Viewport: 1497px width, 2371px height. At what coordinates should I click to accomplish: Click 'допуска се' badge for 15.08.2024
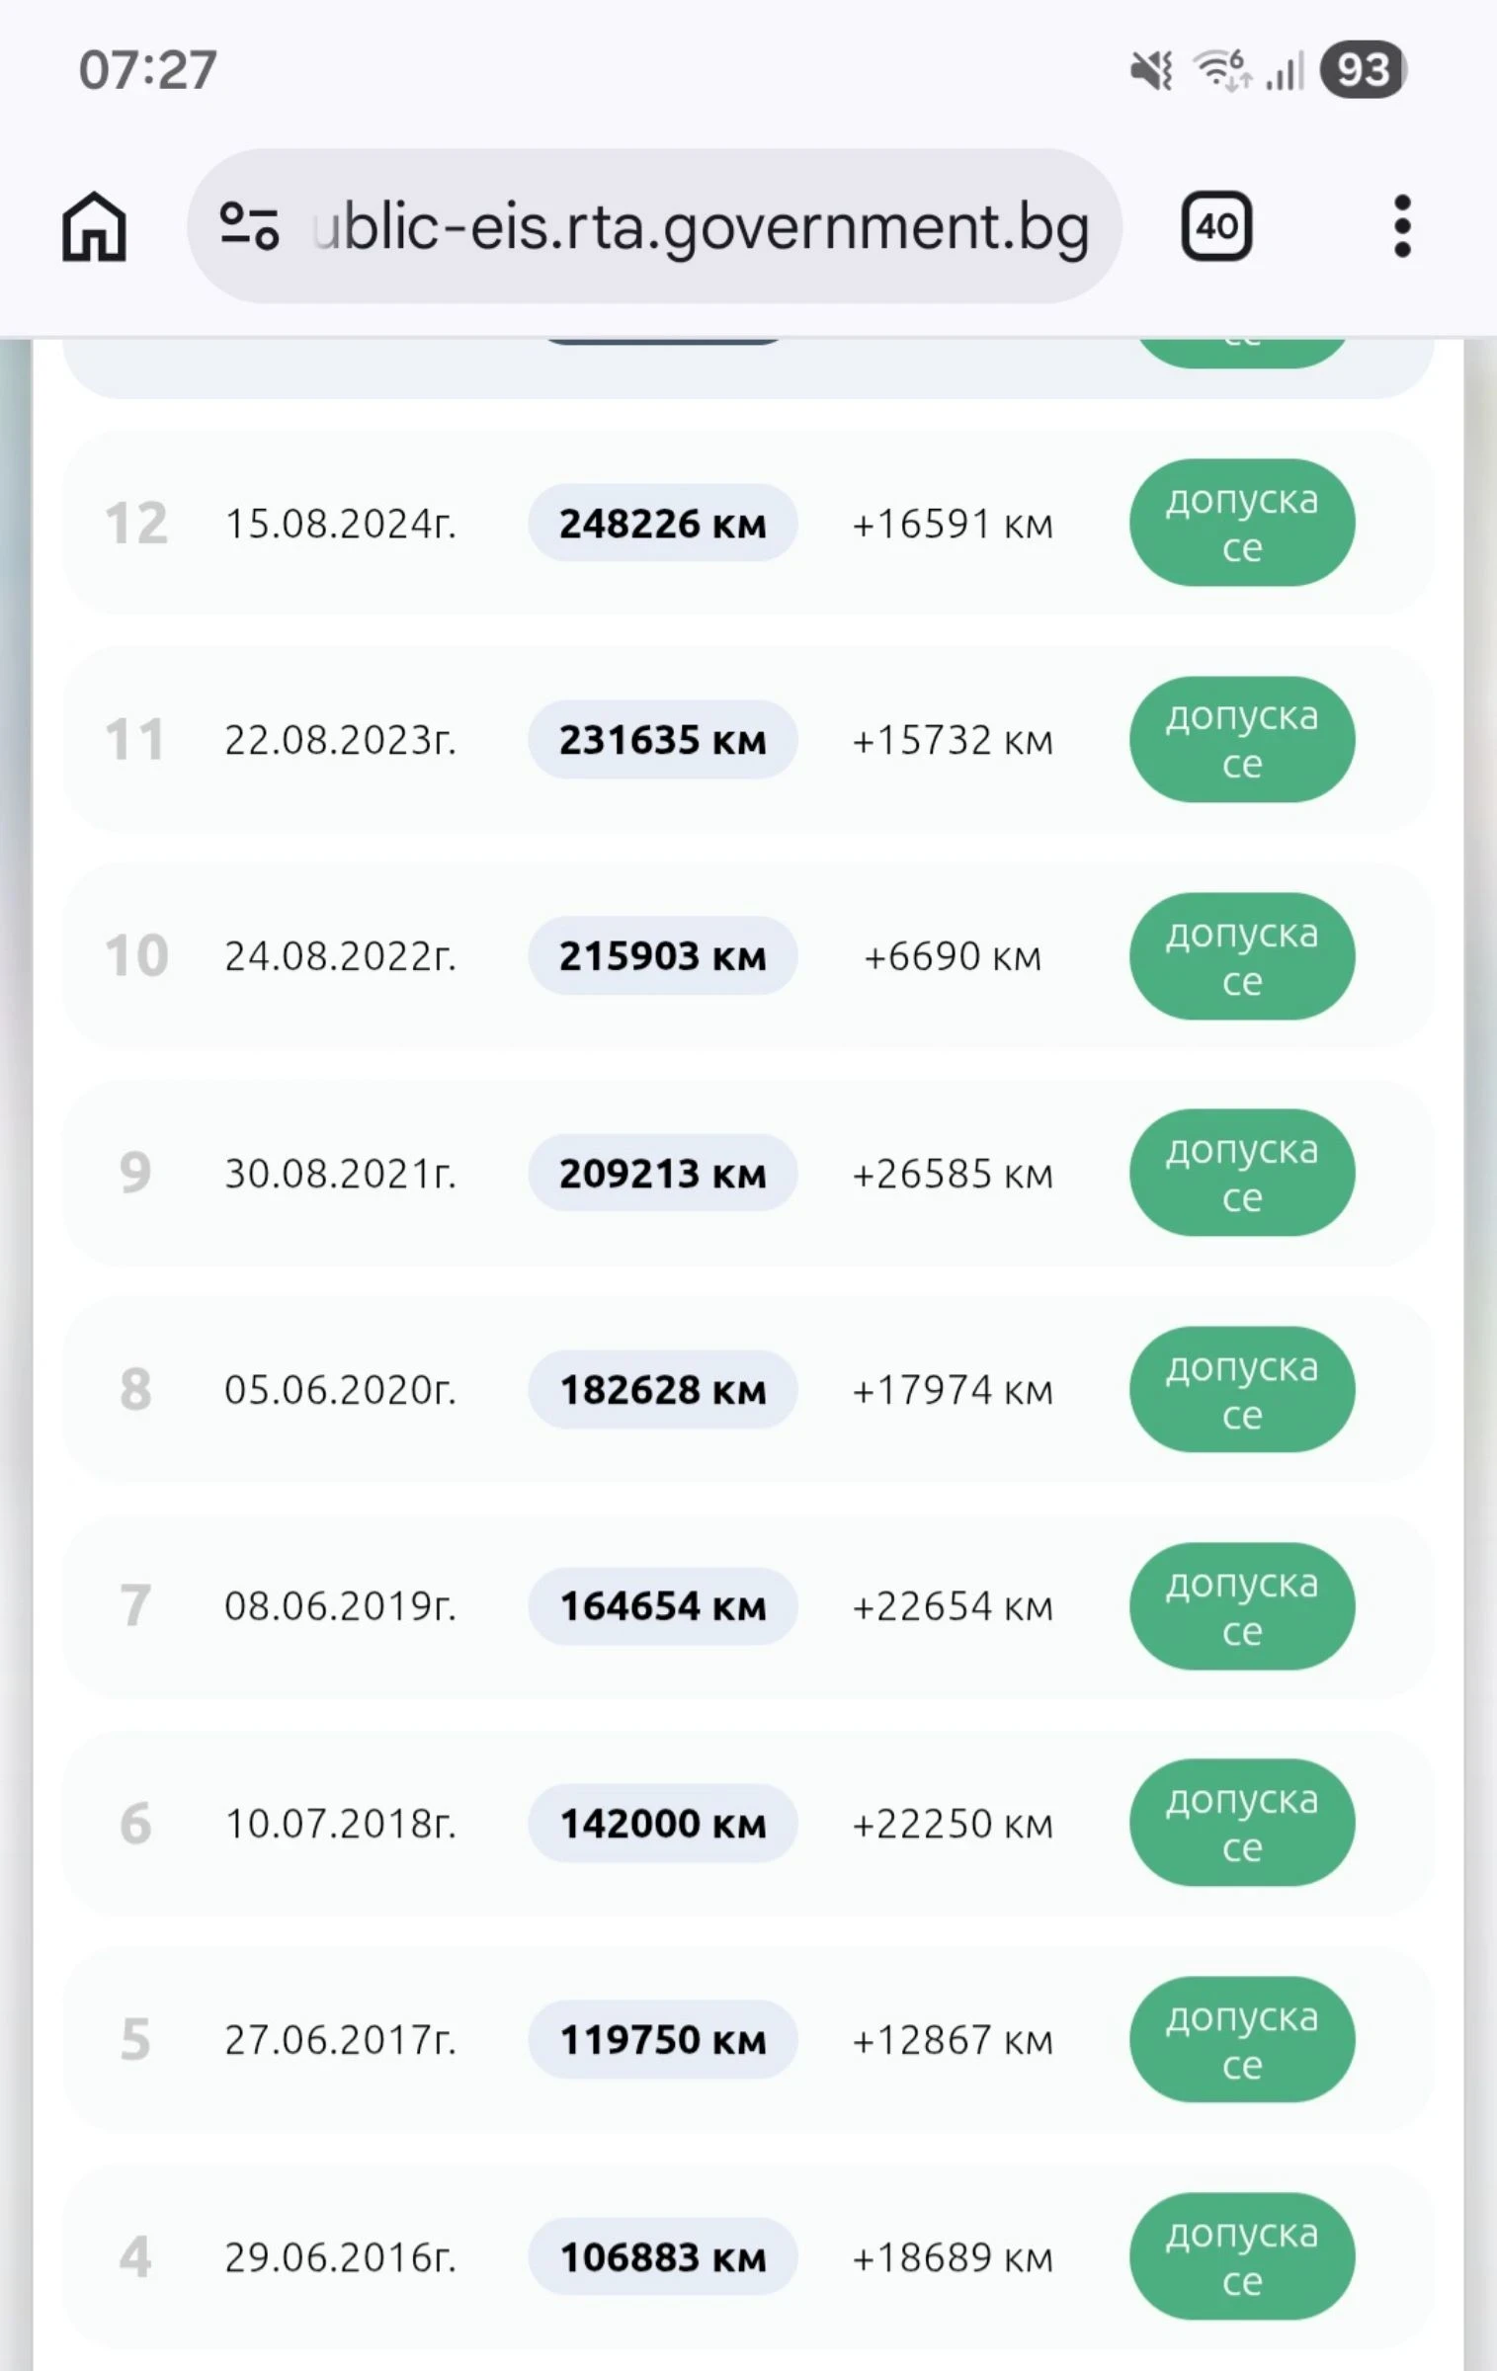pyautogui.click(x=1242, y=523)
